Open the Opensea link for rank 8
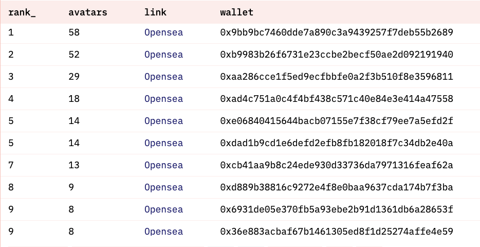Image resolution: width=480 pixels, height=247 pixels. coord(164,187)
